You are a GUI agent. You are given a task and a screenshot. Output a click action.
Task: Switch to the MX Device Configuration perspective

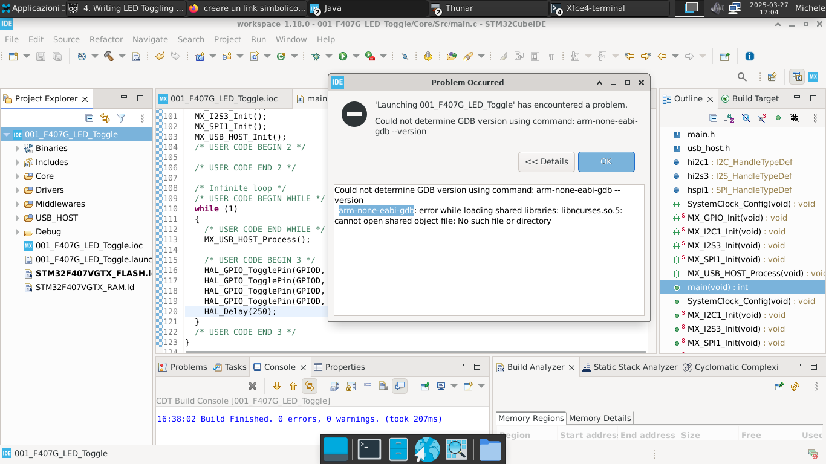point(813,77)
